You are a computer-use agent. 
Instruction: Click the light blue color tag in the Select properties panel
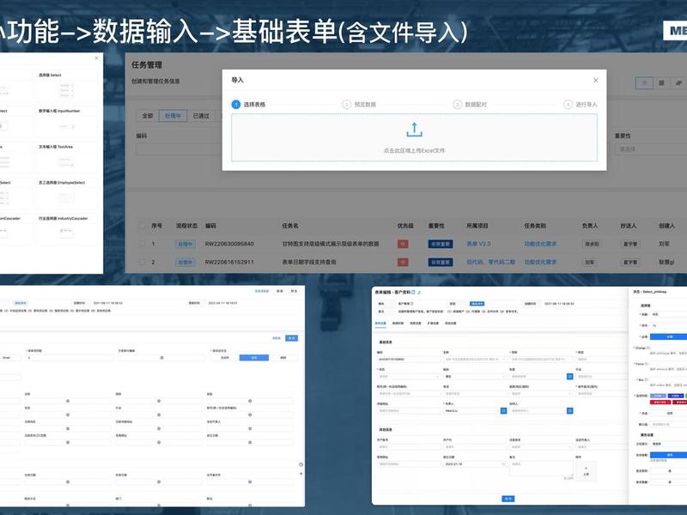pyautogui.click(x=658, y=396)
